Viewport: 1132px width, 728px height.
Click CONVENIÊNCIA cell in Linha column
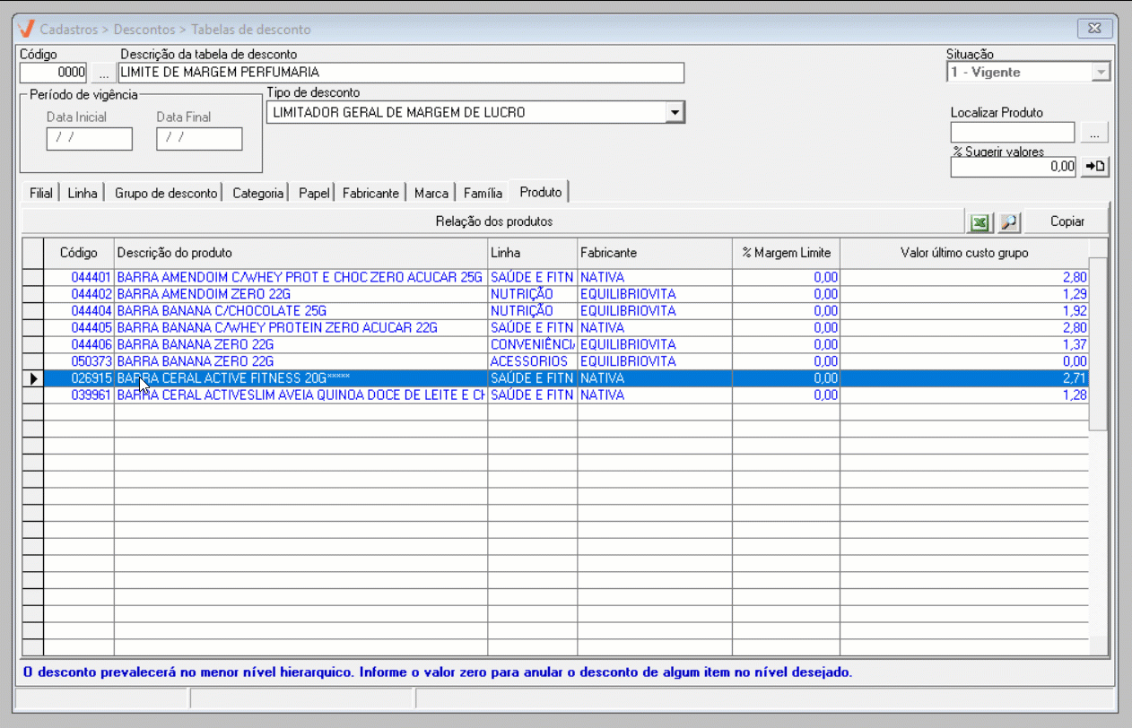coord(533,344)
